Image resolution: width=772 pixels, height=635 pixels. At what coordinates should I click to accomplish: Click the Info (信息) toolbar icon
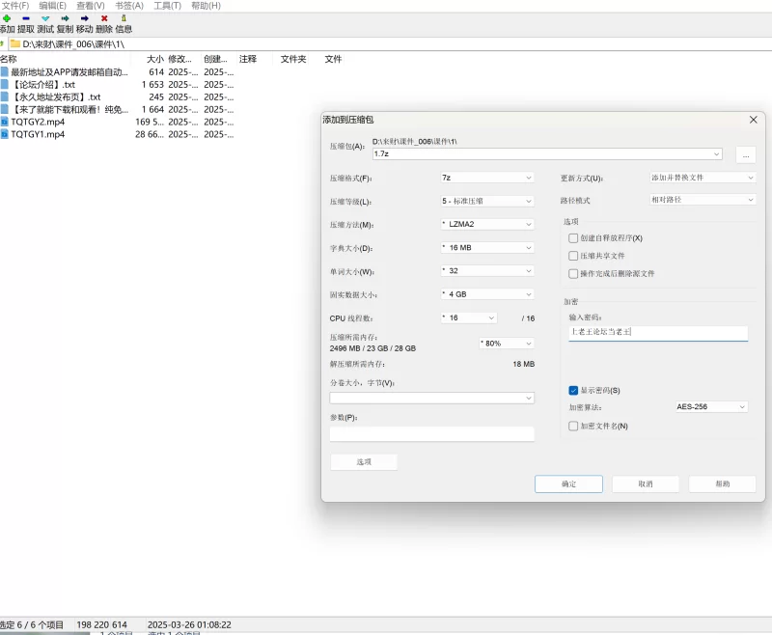[x=124, y=18]
